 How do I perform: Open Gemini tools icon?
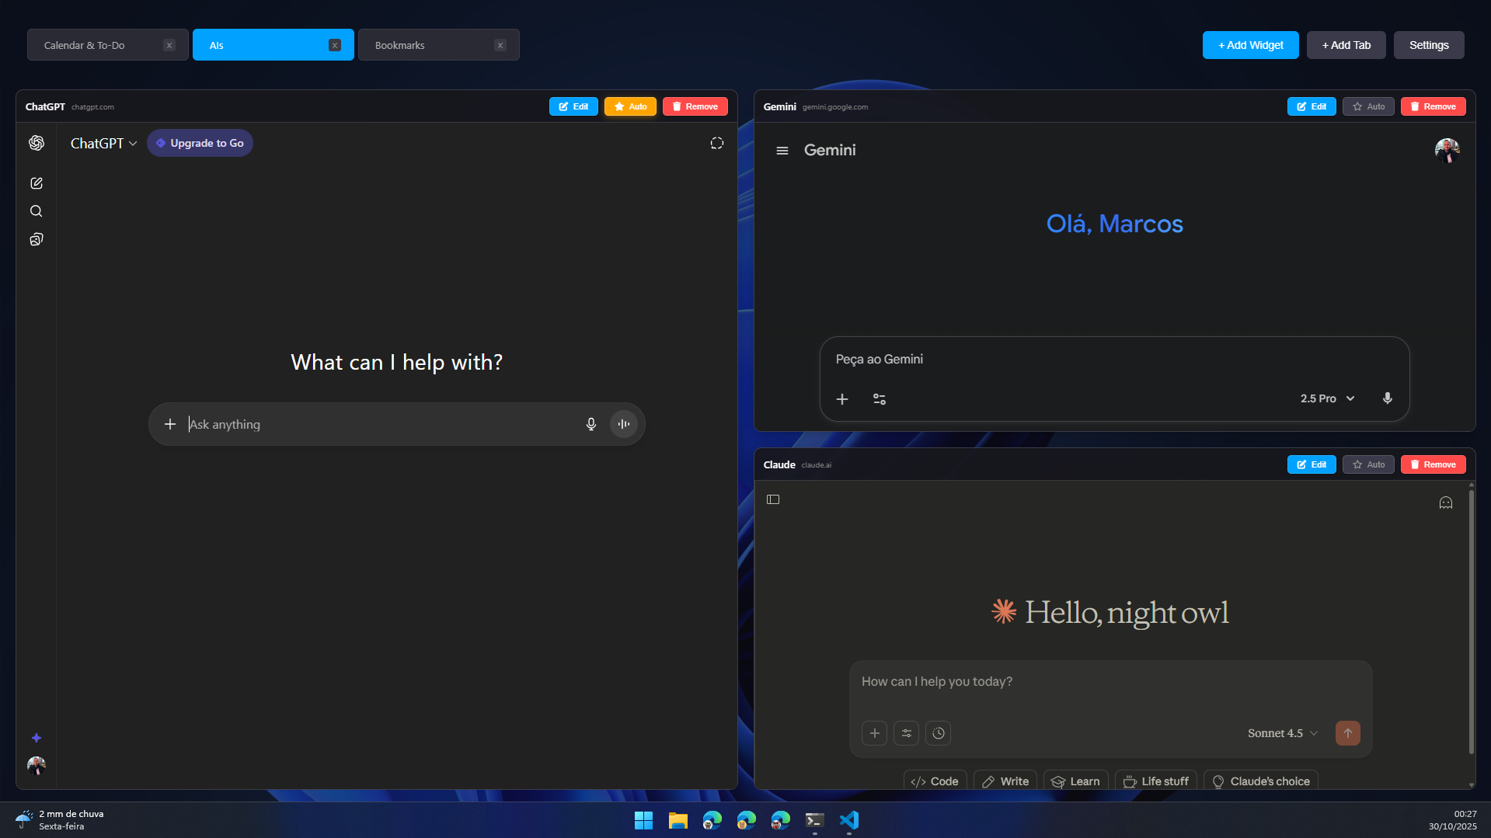[880, 399]
